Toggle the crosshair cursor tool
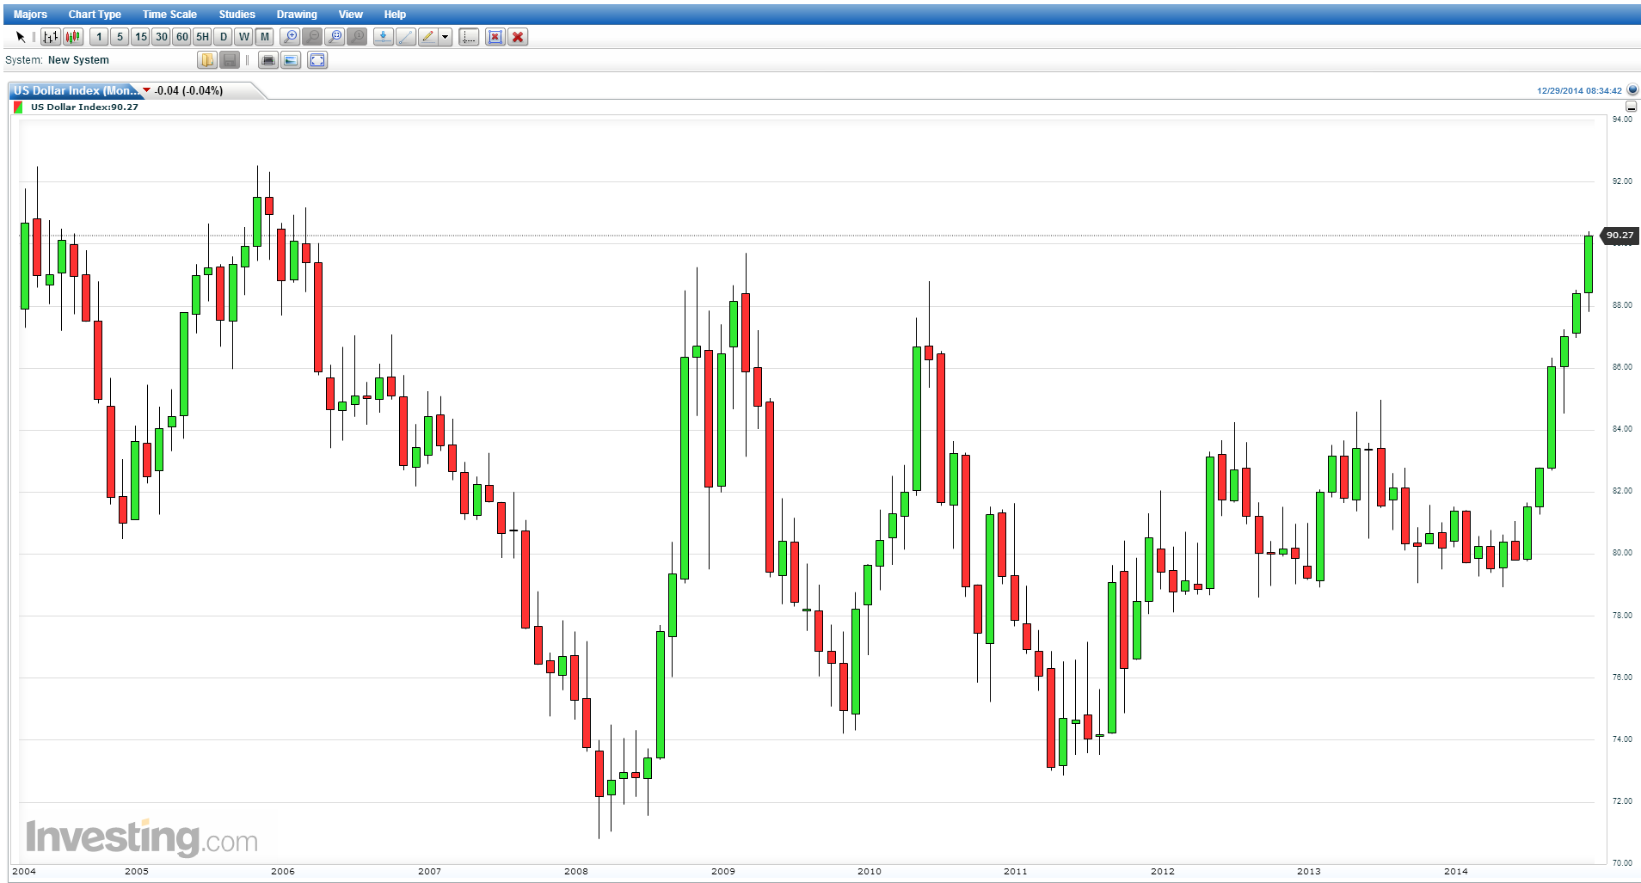Viewport: 1641px width, 883px height. coord(469,37)
